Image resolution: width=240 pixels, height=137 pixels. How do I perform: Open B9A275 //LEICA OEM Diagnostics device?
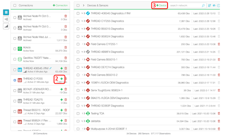[110, 98]
